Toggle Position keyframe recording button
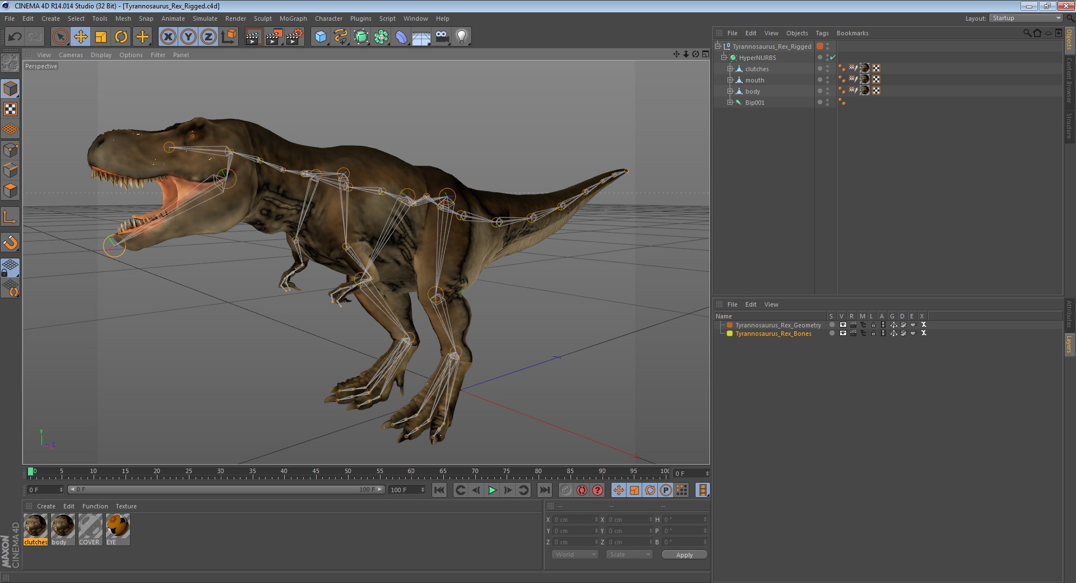 pyautogui.click(x=619, y=490)
